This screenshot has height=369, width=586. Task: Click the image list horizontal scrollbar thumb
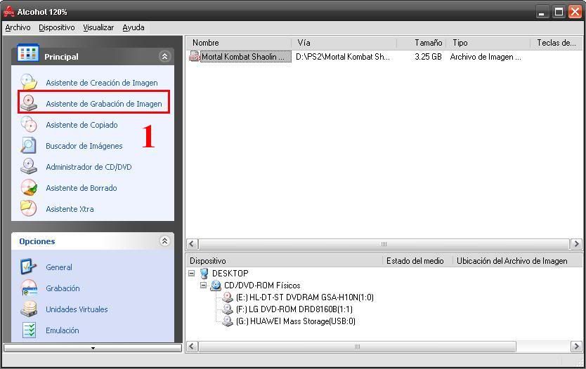coord(384,244)
